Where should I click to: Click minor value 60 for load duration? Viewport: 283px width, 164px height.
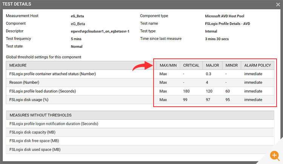point(228,91)
